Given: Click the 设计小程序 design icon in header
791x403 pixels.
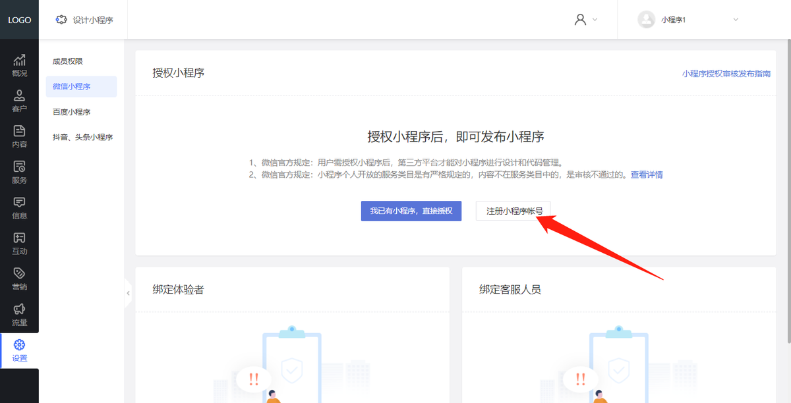Looking at the screenshot, I should [x=81, y=20].
